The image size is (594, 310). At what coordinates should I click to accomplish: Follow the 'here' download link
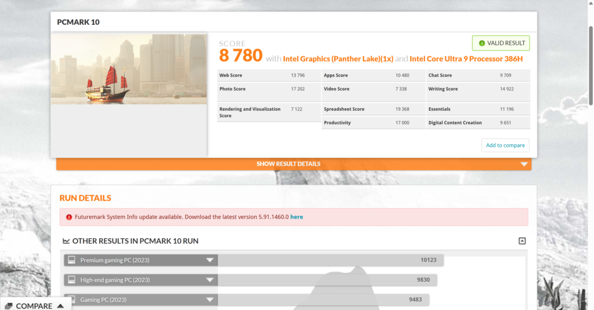click(x=296, y=217)
